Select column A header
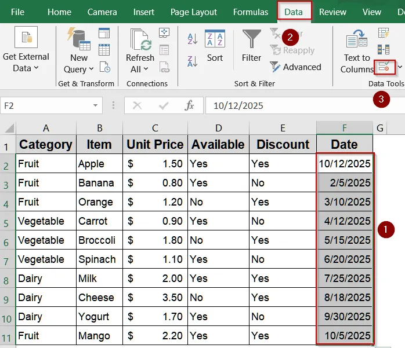The height and width of the screenshot is (348, 405). point(46,128)
